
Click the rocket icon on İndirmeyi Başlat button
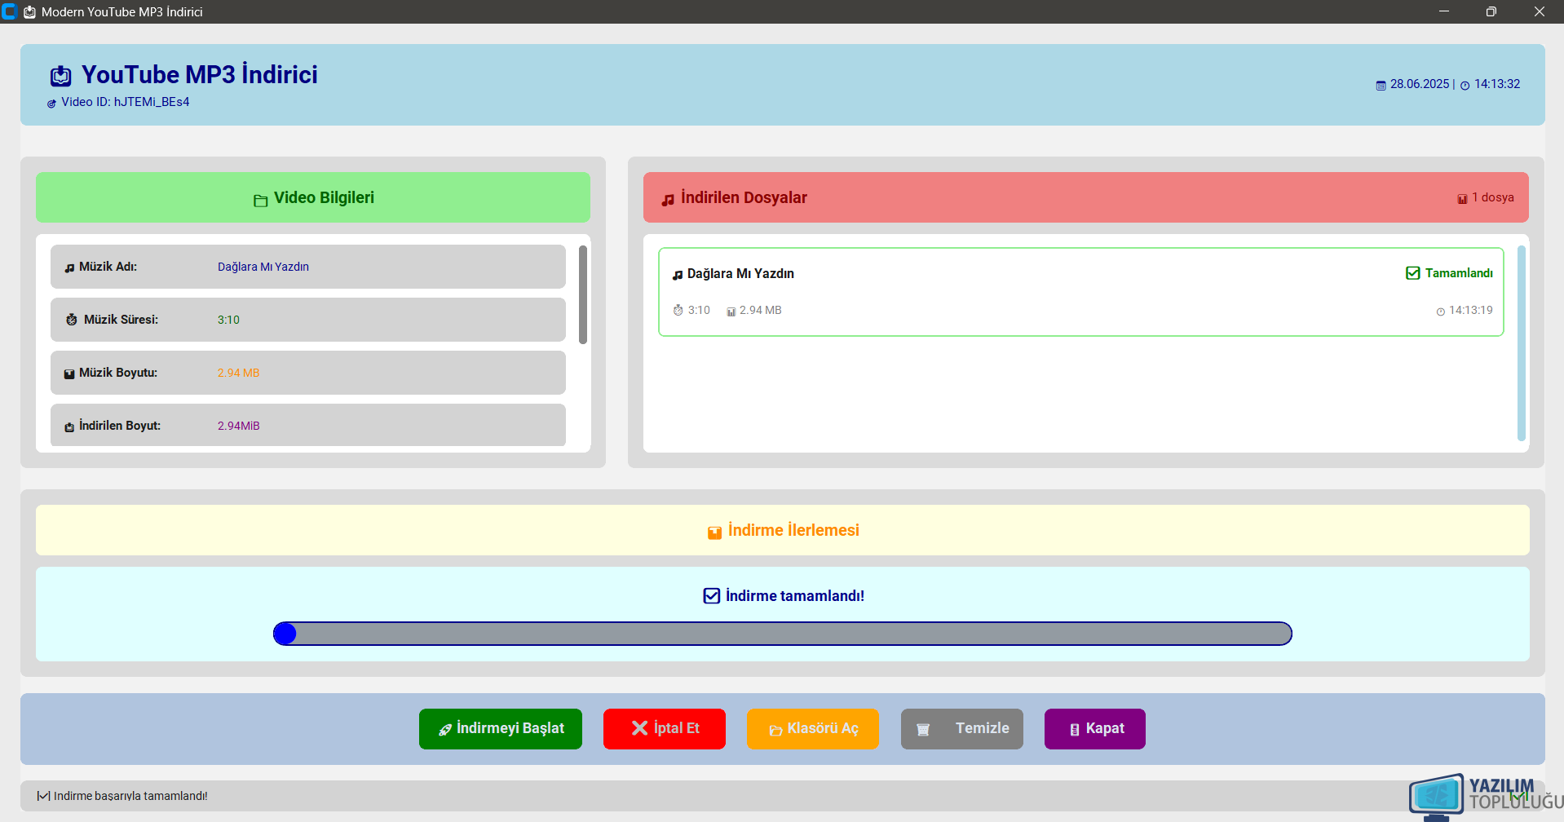point(445,730)
